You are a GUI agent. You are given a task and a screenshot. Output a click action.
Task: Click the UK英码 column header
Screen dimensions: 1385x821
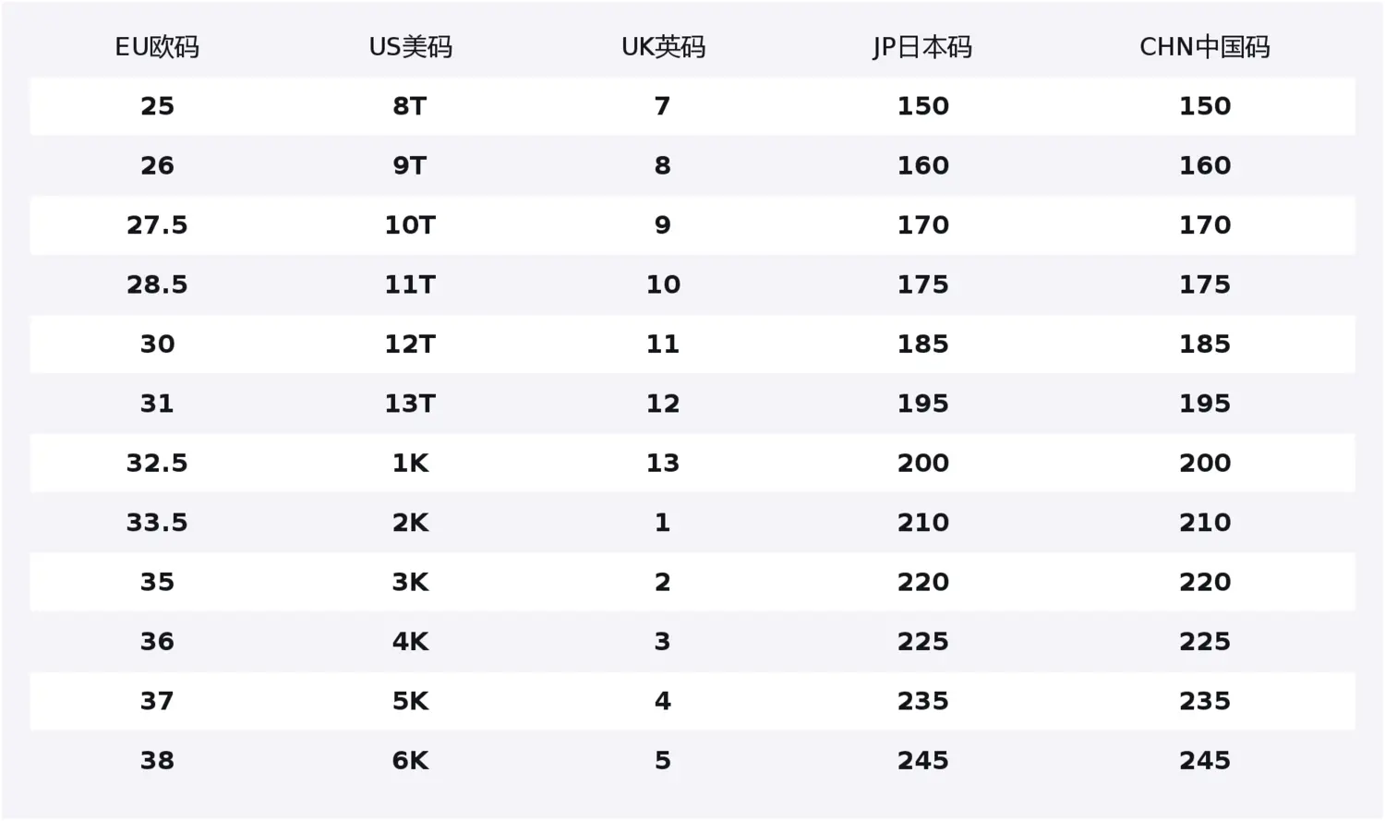(x=663, y=47)
